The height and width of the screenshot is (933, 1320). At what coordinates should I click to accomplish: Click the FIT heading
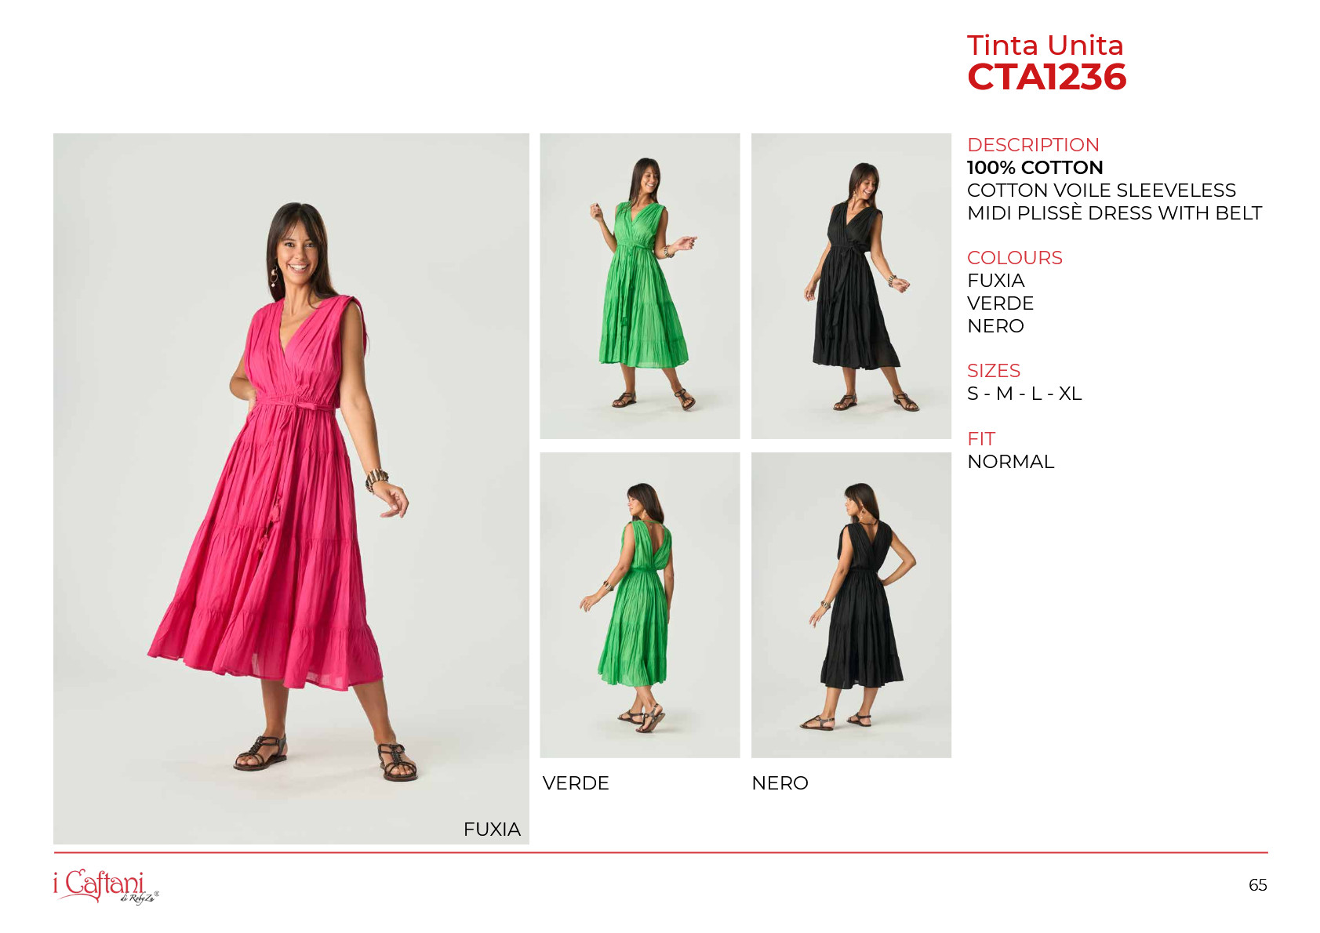pyautogui.click(x=981, y=439)
